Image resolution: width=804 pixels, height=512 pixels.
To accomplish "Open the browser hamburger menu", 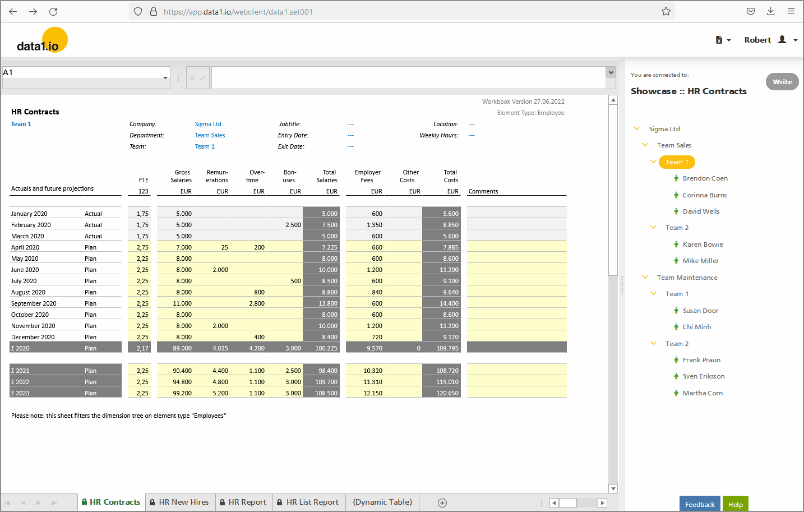I will click(791, 11).
